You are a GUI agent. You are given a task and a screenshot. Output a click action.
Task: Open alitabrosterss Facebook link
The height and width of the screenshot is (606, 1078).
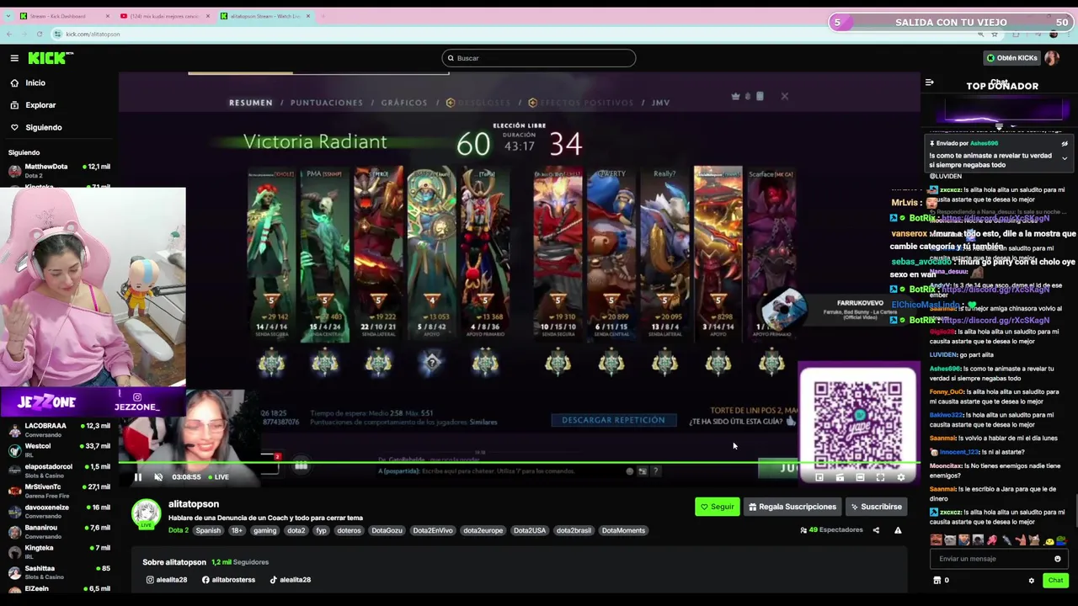pyautogui.click(x=228, y=580)
